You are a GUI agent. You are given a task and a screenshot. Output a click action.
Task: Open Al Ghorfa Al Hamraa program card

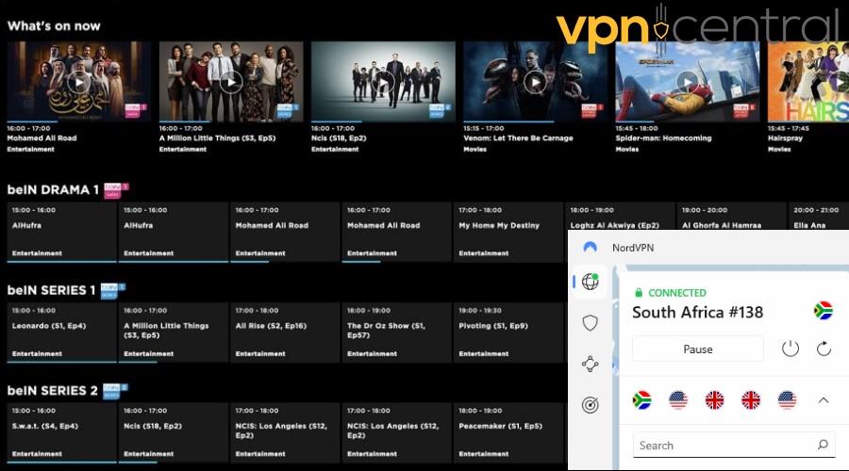[x=731, y=217]
